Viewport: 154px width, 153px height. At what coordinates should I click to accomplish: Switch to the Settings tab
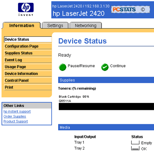[55, 25]
